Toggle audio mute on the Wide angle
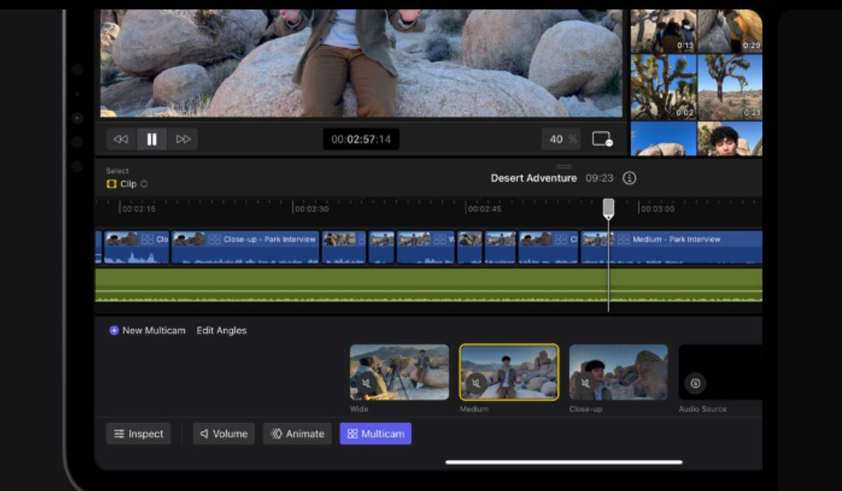This screenshot has height=491, width=842. [366, 384]
